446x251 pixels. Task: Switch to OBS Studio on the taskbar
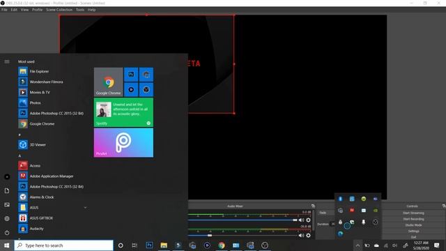click(x=265, y=245)
